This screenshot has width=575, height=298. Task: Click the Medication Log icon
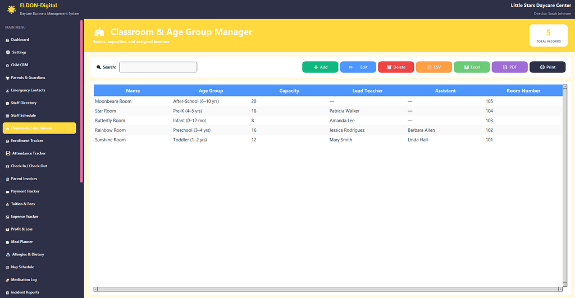[7, 280]
